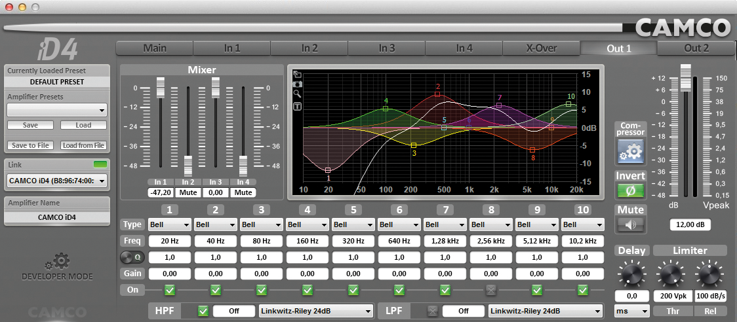Toggle the LPF enable checkbox

pyautogui.click(x=432, y=311)
